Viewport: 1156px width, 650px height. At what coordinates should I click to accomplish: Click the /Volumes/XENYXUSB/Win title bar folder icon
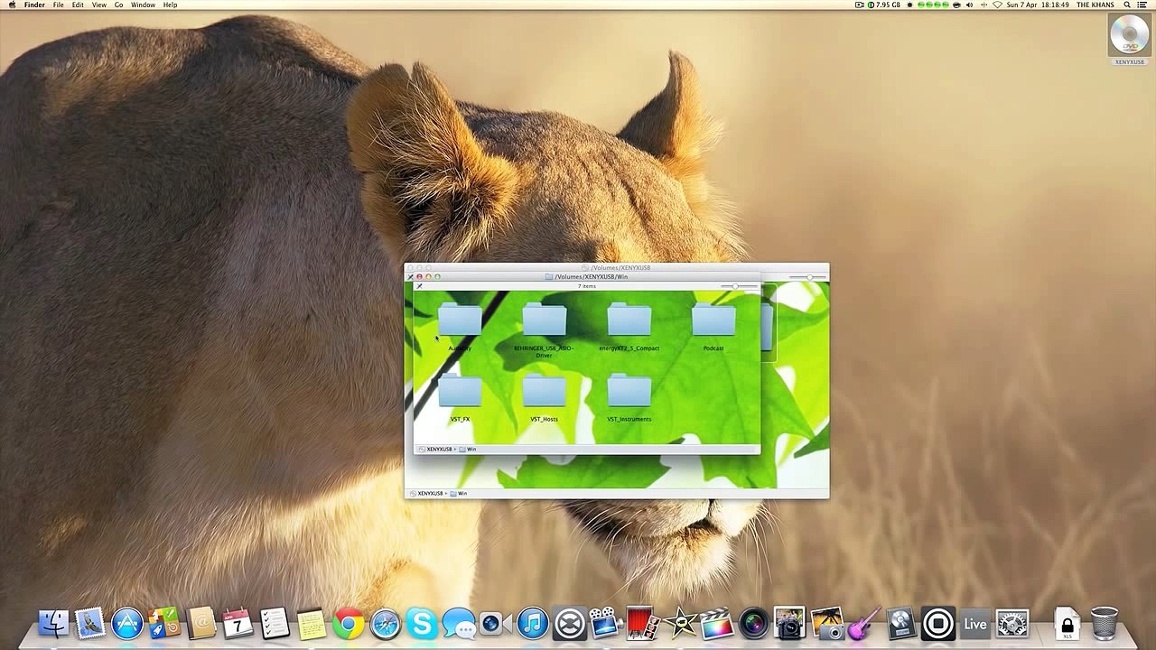(549, 276)
